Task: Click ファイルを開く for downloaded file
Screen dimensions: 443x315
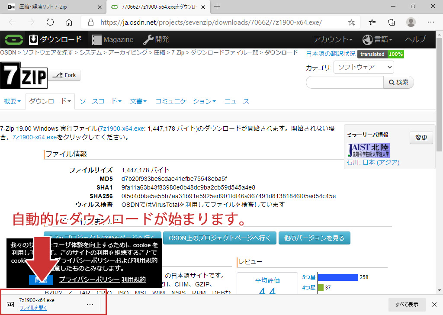Action: pos(33,308)
